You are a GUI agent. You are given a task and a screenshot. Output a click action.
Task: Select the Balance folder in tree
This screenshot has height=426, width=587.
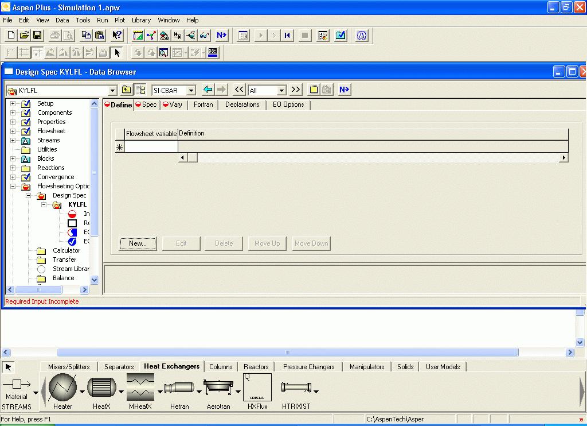point(63,278)
